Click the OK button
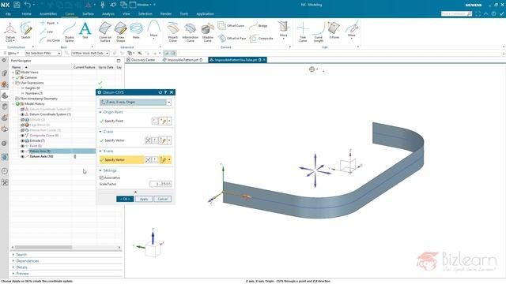 pyautogui.click(x=125, y=199)
